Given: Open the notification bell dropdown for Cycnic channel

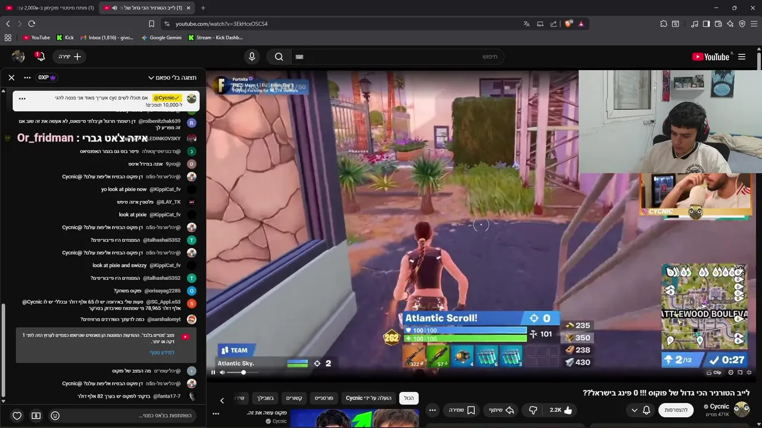Looking at the screenshot, I should click(x=640, y=410).
